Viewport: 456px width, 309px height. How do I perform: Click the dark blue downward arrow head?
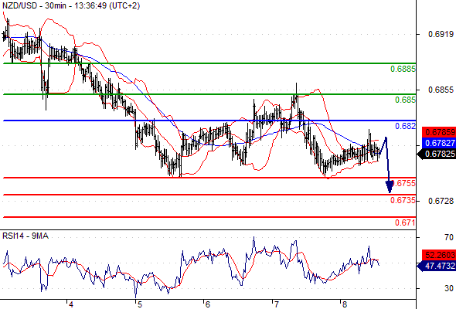[389, 187]
